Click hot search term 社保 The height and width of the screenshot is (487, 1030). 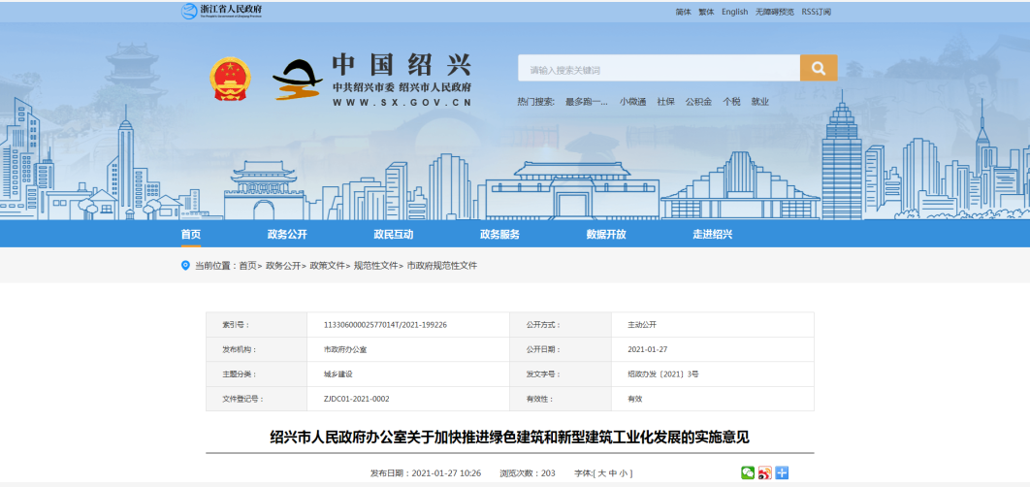(666, 102)
